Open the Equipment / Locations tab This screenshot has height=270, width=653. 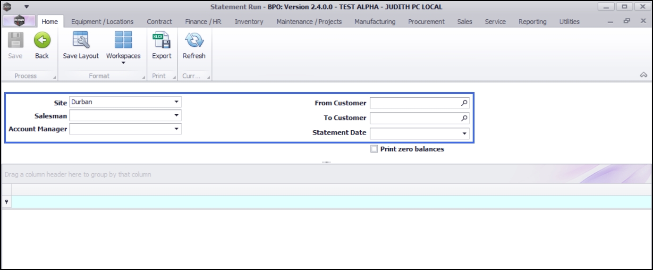[x=102, y=21]
